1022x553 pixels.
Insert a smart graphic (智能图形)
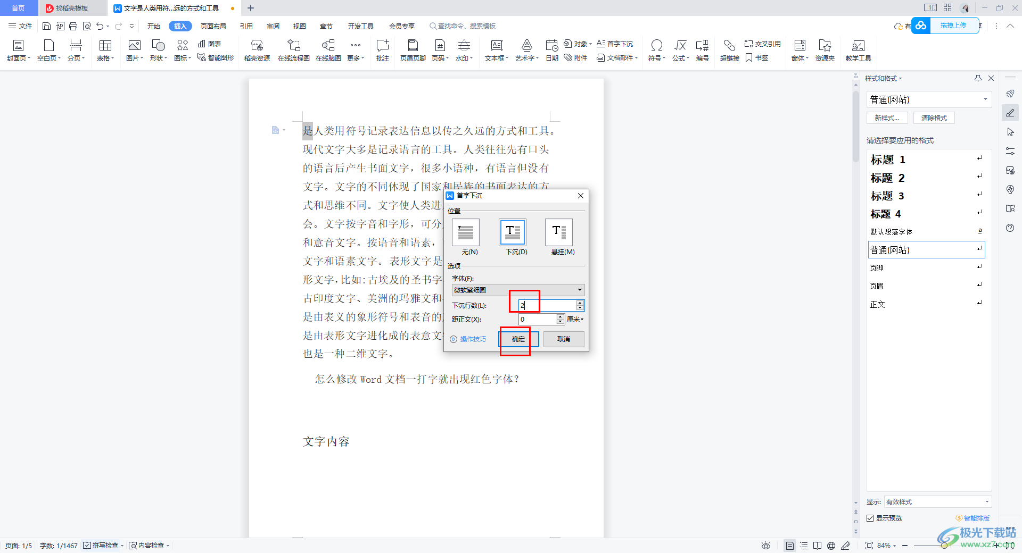coord(215,57)
